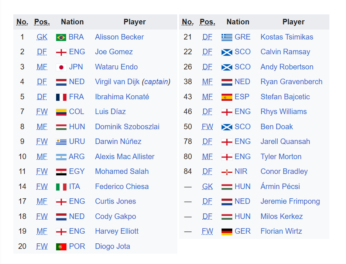This screenshot has width=346, height=264.
Task: Open Dominik Szoboszlai player page
Action: tap(127, 127)
